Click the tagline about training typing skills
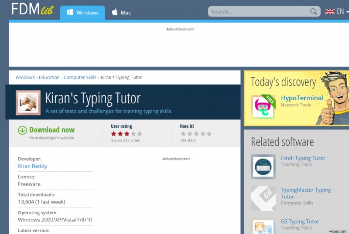 (x=108, y=111)
